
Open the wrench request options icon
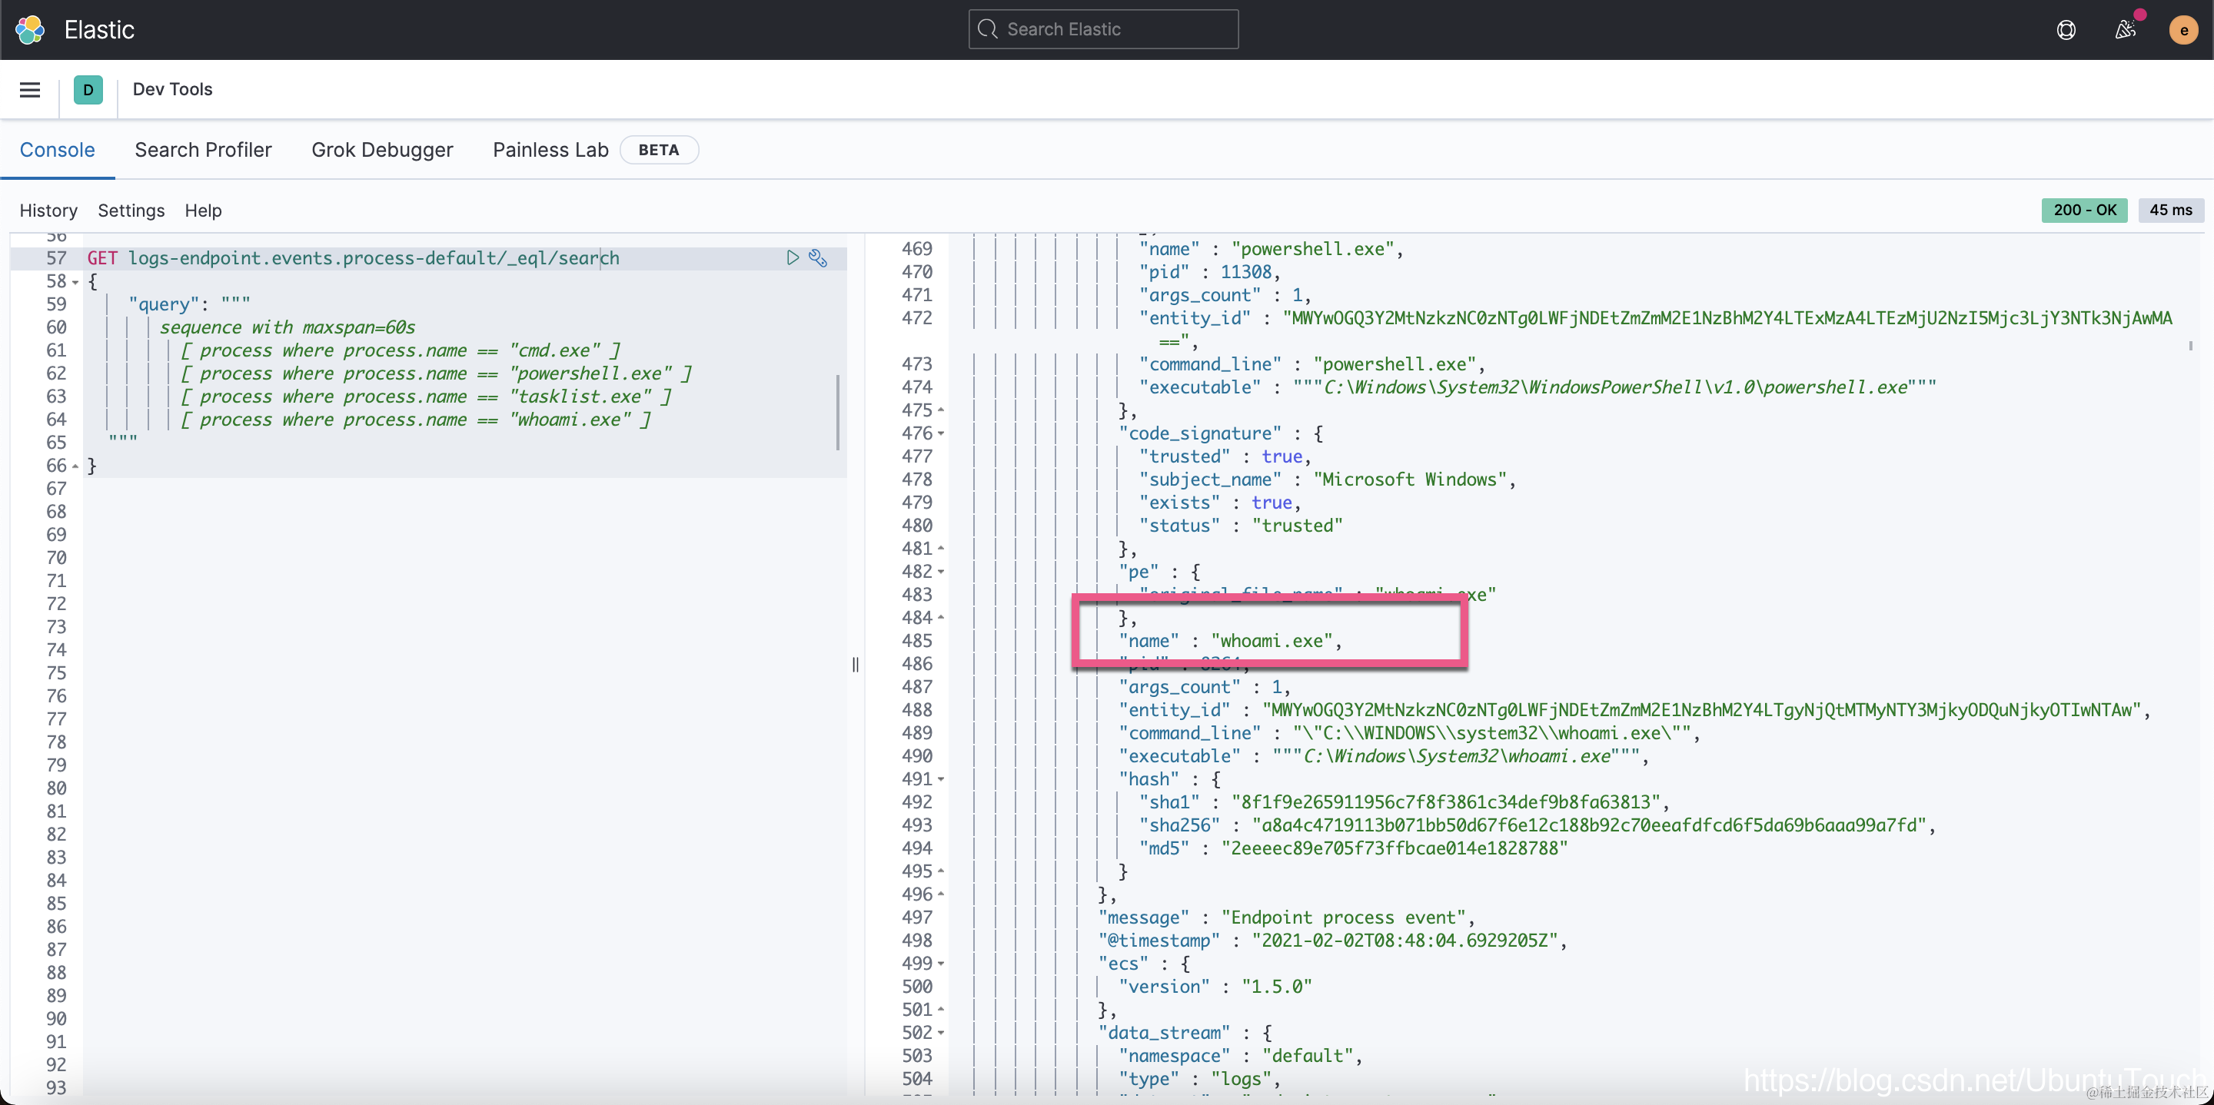click(818, 257)
